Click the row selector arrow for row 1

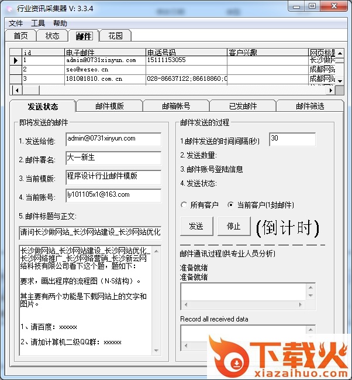16,60
